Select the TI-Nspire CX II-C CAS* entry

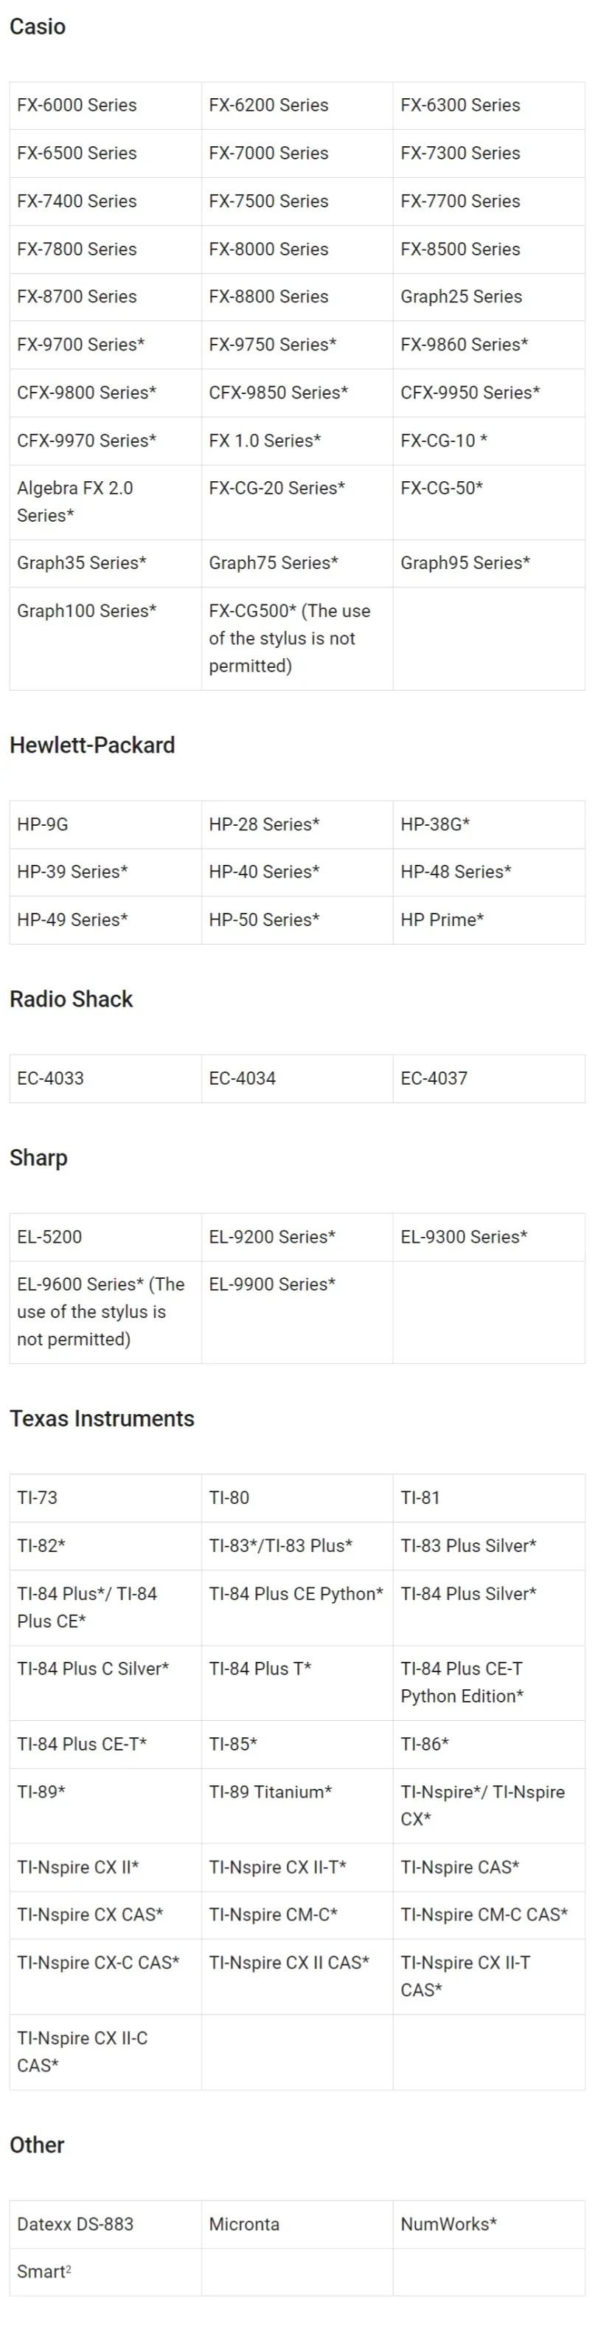[x=105, y=2052]
